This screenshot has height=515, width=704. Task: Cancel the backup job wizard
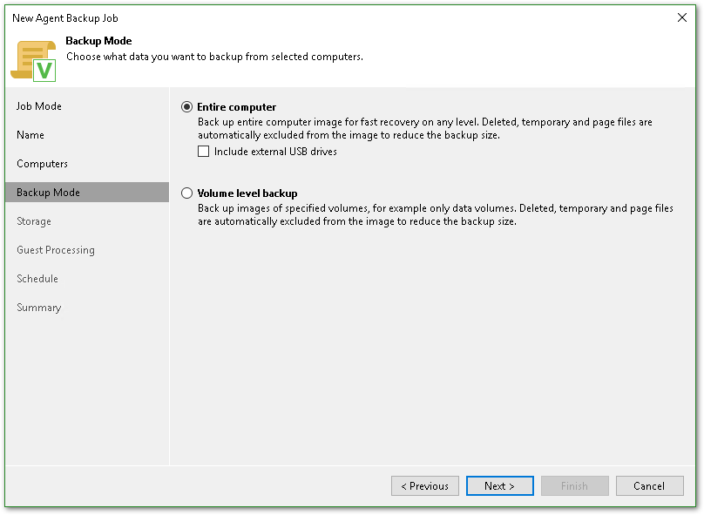click(x=649, y=486)
